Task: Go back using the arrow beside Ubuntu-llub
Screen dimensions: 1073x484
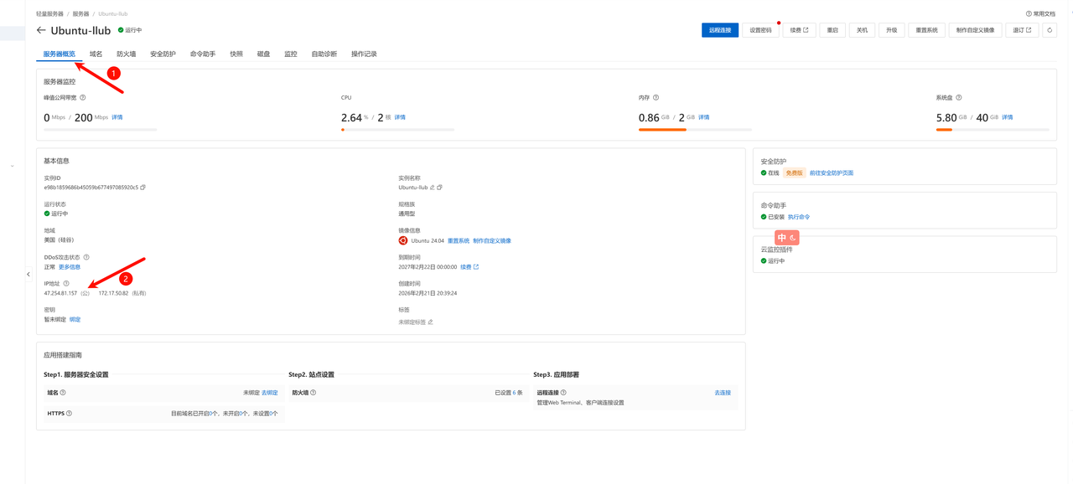Action: (41, 30)
